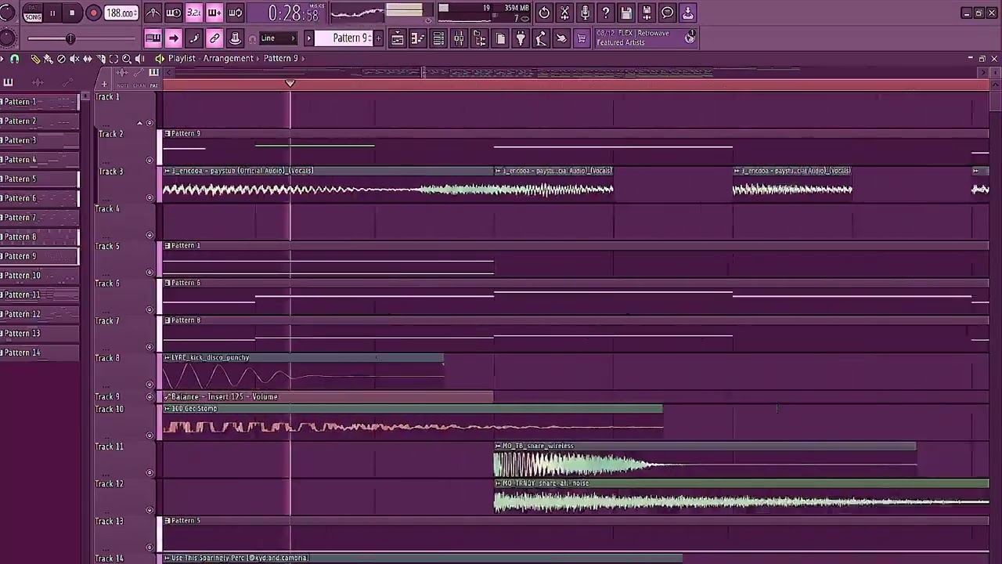
Task: Add new pattern with plus button
Action: pos(379,38)
